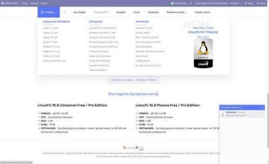The image size is (269, 164).
Task: Click the administrator avatar in chat
Action: pyautogui.click(x=223, y=114)
